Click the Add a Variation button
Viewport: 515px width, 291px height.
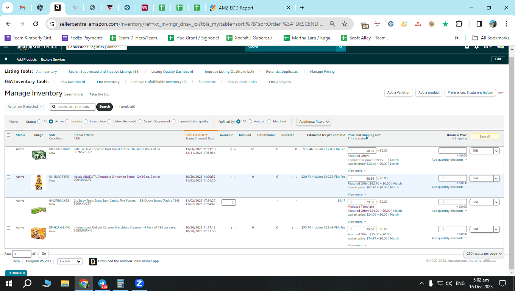[399, 92]
